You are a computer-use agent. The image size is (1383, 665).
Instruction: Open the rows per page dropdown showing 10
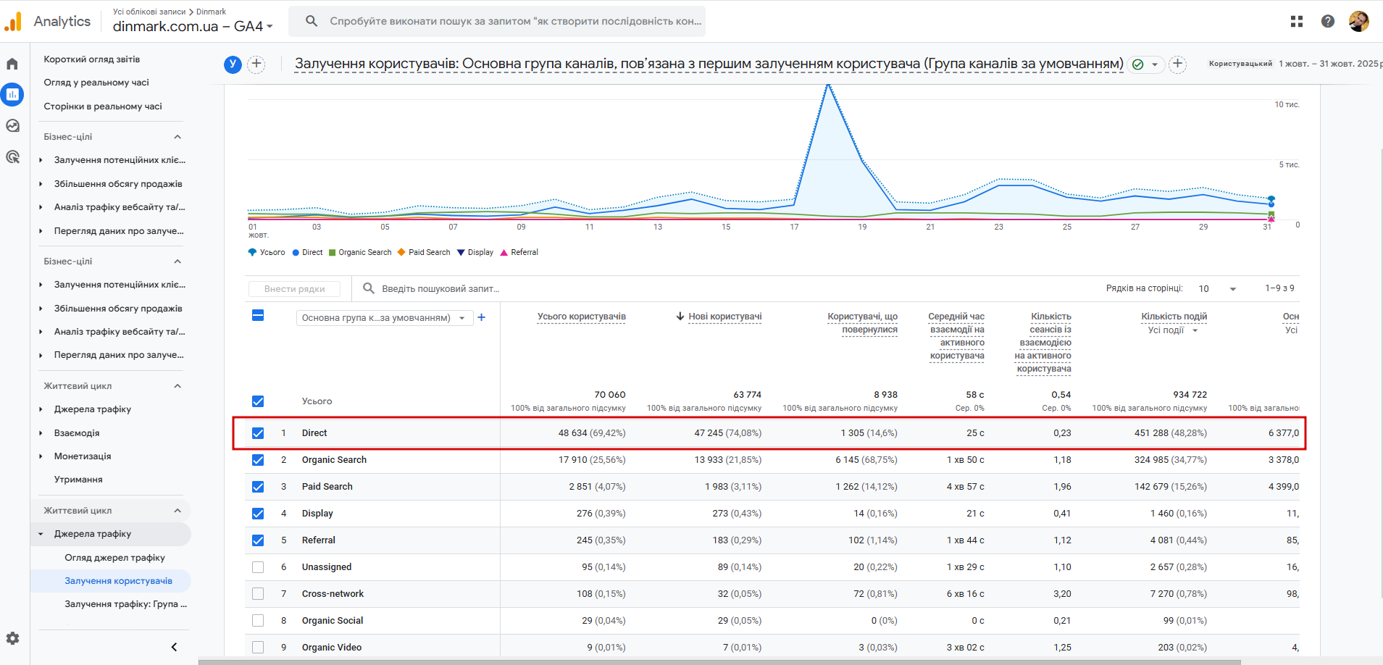pyautogui.click(x=1217, y=288)
